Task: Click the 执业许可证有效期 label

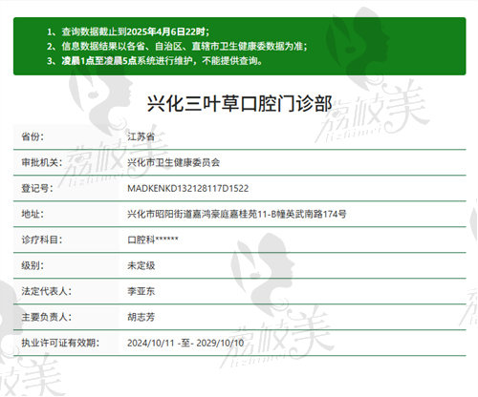Action: [x=60, y=343]
